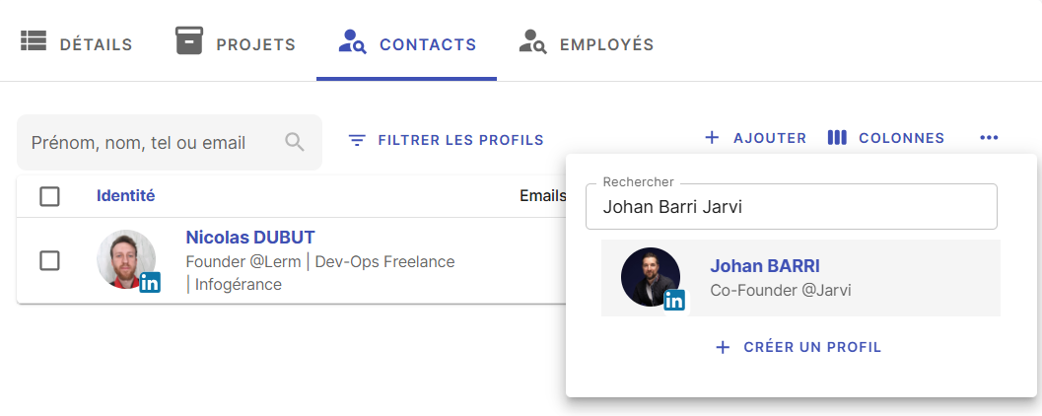Click the plus icon beside Créer un profil
The image size is (1042, 416).
(723, 347)
